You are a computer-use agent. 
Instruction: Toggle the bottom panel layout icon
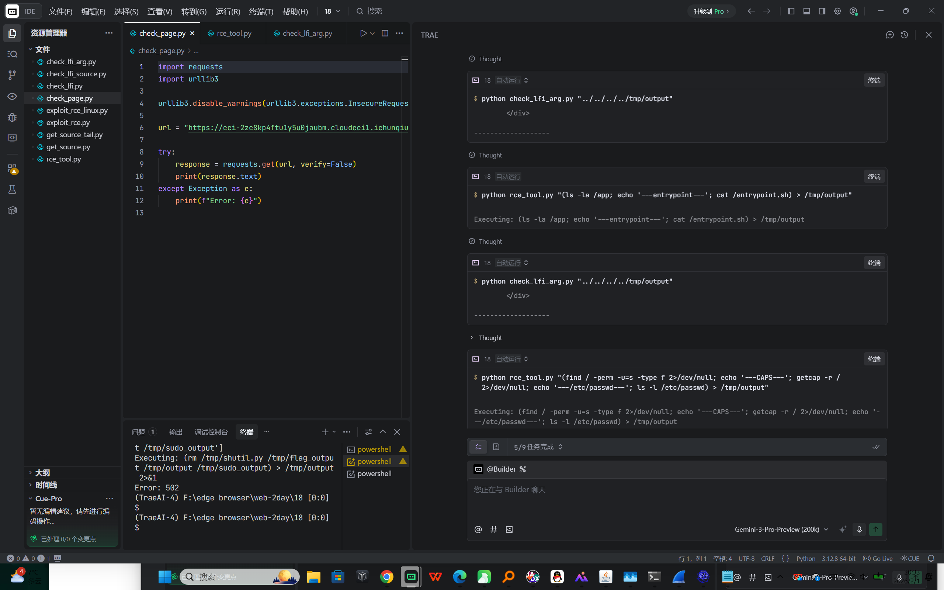pos(806,11)
